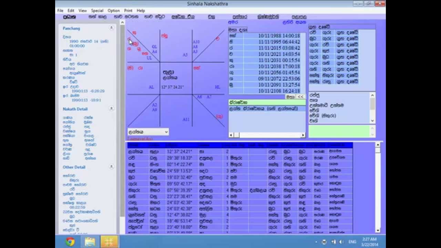Viewport: 441px width, 248px height.
Task: Open the Print menu
Action: point(128,11)
